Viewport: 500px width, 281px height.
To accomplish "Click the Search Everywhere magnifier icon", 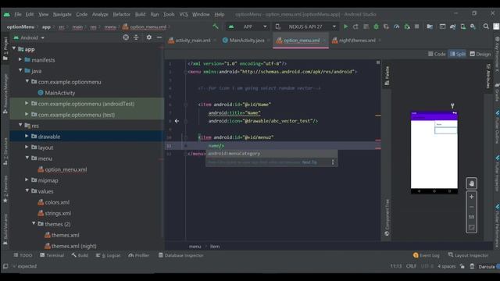I will (x=486, y=27).
